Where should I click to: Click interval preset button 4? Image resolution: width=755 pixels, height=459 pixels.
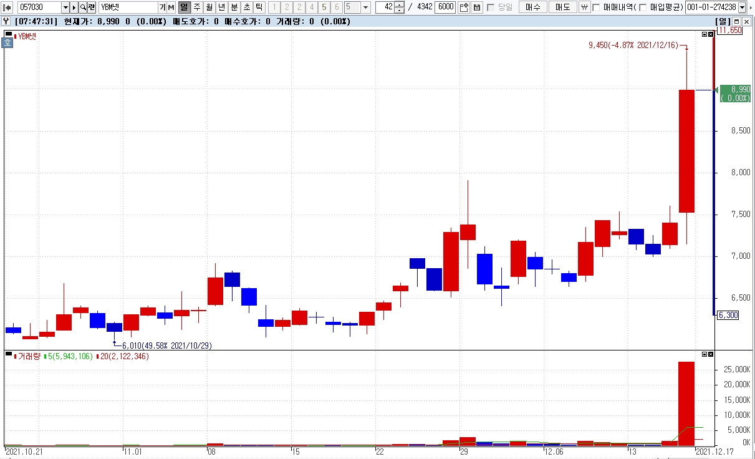point(311,7)
